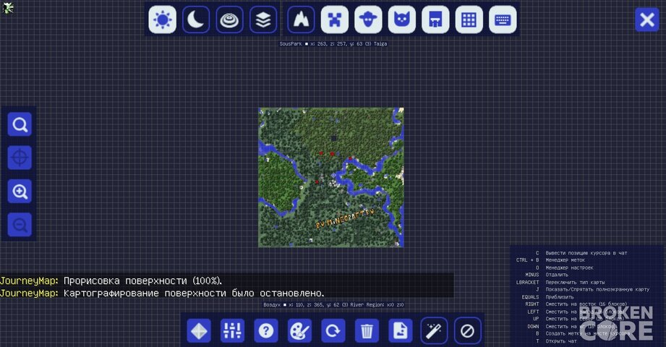Zoom in the map

[x=20, y=191]
